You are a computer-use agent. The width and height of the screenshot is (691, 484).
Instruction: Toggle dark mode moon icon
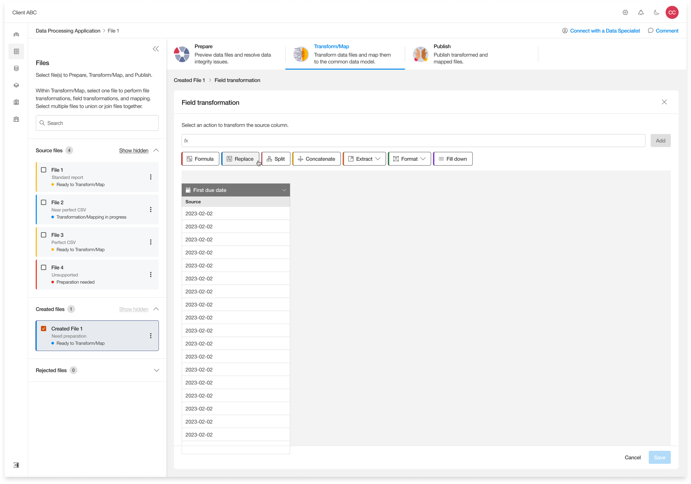(656, 12)
